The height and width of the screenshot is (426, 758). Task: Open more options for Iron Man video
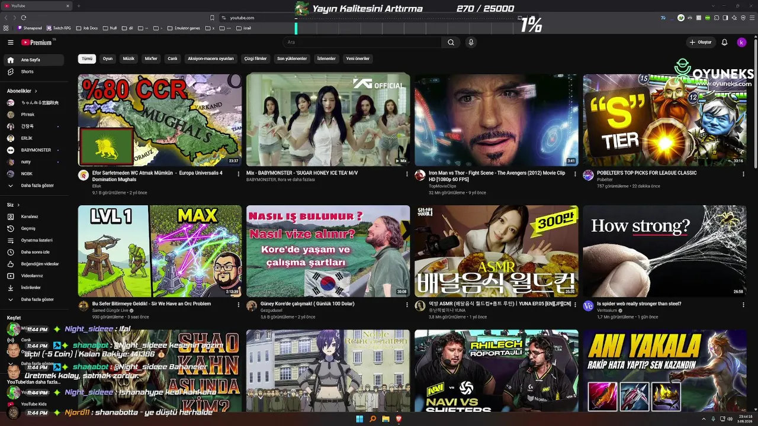(x=575, y=174)
